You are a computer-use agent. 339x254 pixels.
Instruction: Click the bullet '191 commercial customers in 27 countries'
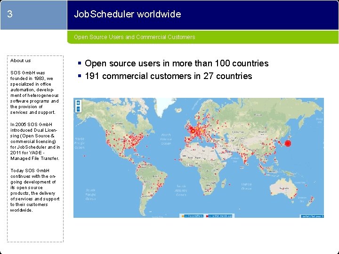pos(169,76)
